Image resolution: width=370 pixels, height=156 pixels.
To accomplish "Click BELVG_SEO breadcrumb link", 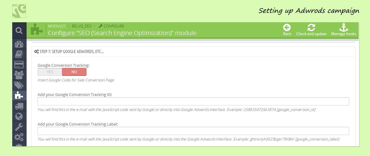I will click(81, 26).
